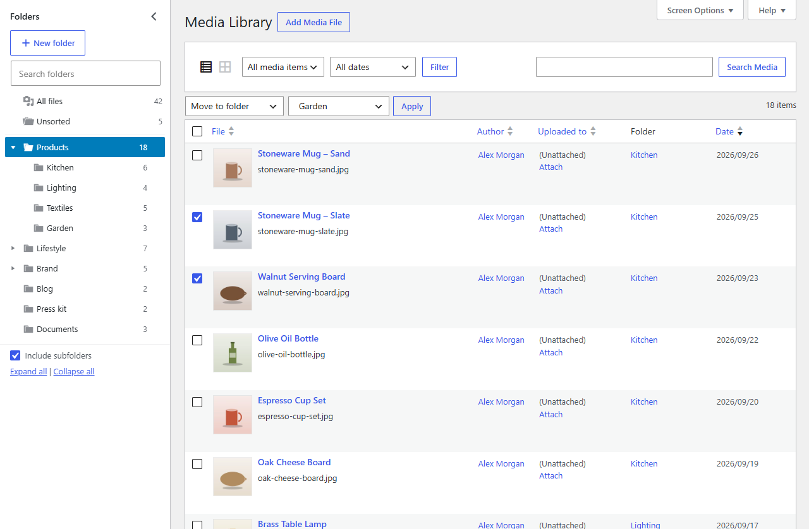Open the Screen Options tab
Screen dimensions: 809x529
[700, 10]
